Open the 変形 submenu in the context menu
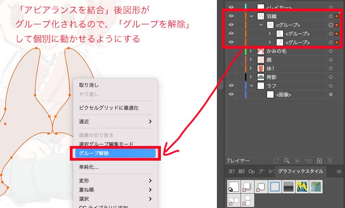 [115, 181]
